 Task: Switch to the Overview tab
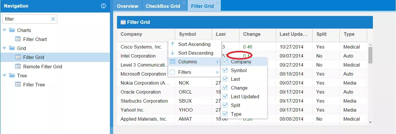point(128,6)
